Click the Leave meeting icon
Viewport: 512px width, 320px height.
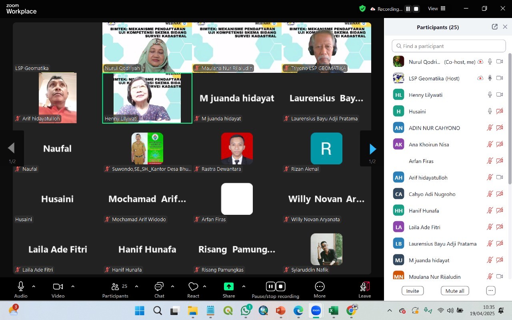364,287
